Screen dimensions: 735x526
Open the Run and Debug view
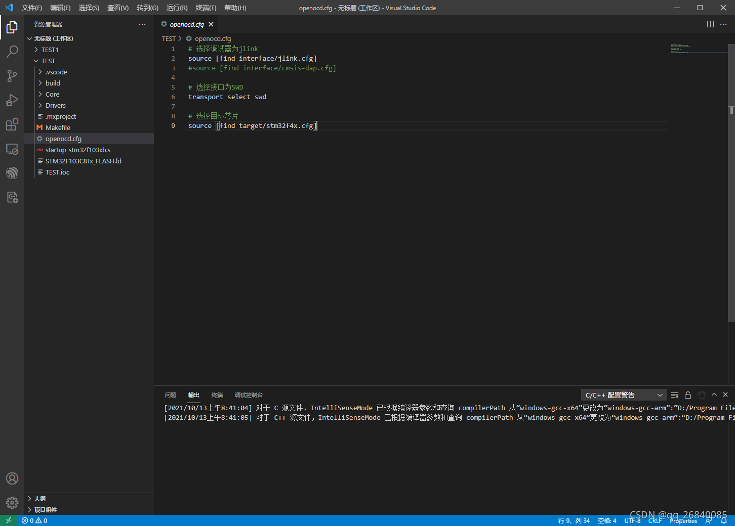click(x=12, y=100)
